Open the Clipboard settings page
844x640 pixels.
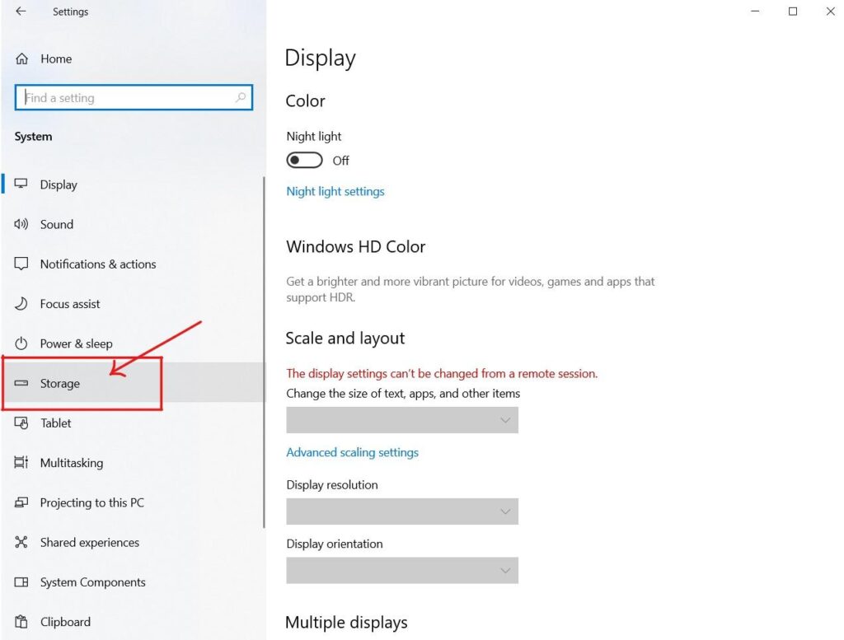pyautogui.click(x=133, y=622)
